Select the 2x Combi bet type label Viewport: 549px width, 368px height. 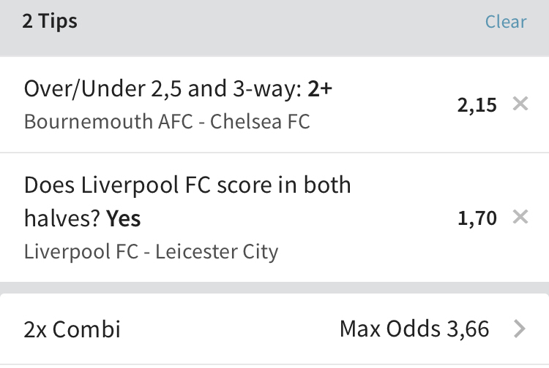pyautogui.click(x=72, y=329)
